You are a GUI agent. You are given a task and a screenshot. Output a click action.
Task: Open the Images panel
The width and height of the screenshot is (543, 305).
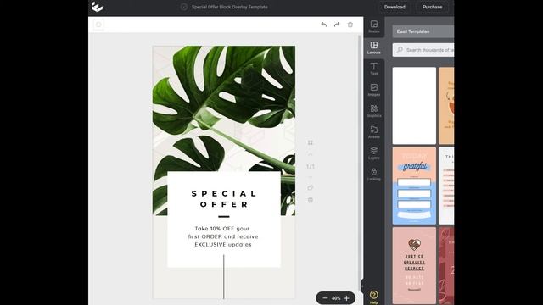coord(374,90)
